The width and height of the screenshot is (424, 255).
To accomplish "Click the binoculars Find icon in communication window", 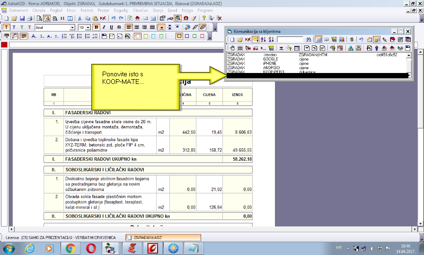I will pos(309,39).
